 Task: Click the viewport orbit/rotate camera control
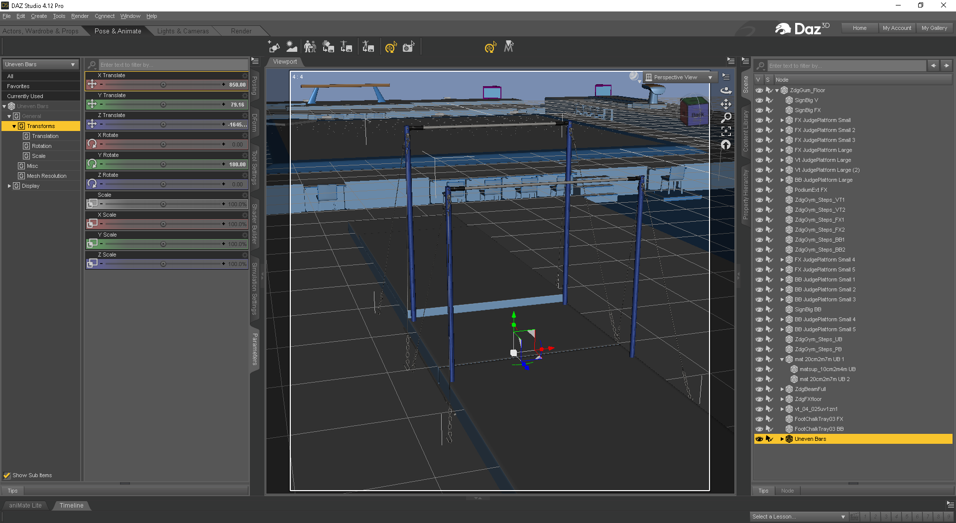tap(726, 91)
